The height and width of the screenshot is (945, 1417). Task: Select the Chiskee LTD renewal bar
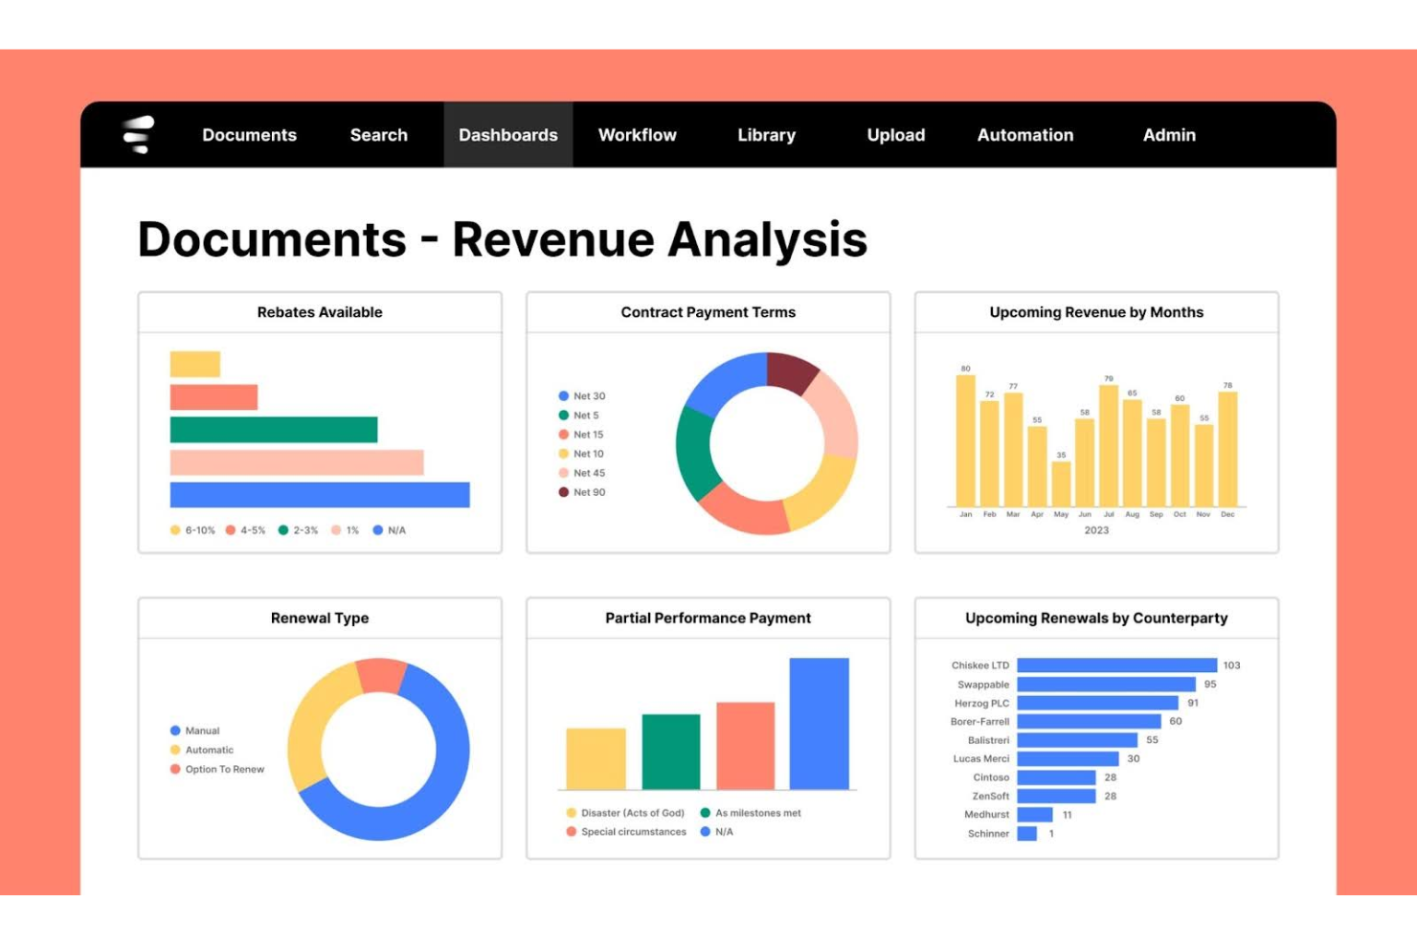[1115, 664]
